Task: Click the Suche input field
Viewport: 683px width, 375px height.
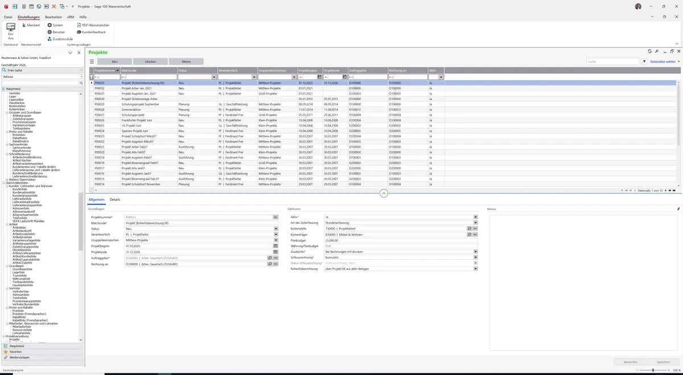Action: click(613, 61)
